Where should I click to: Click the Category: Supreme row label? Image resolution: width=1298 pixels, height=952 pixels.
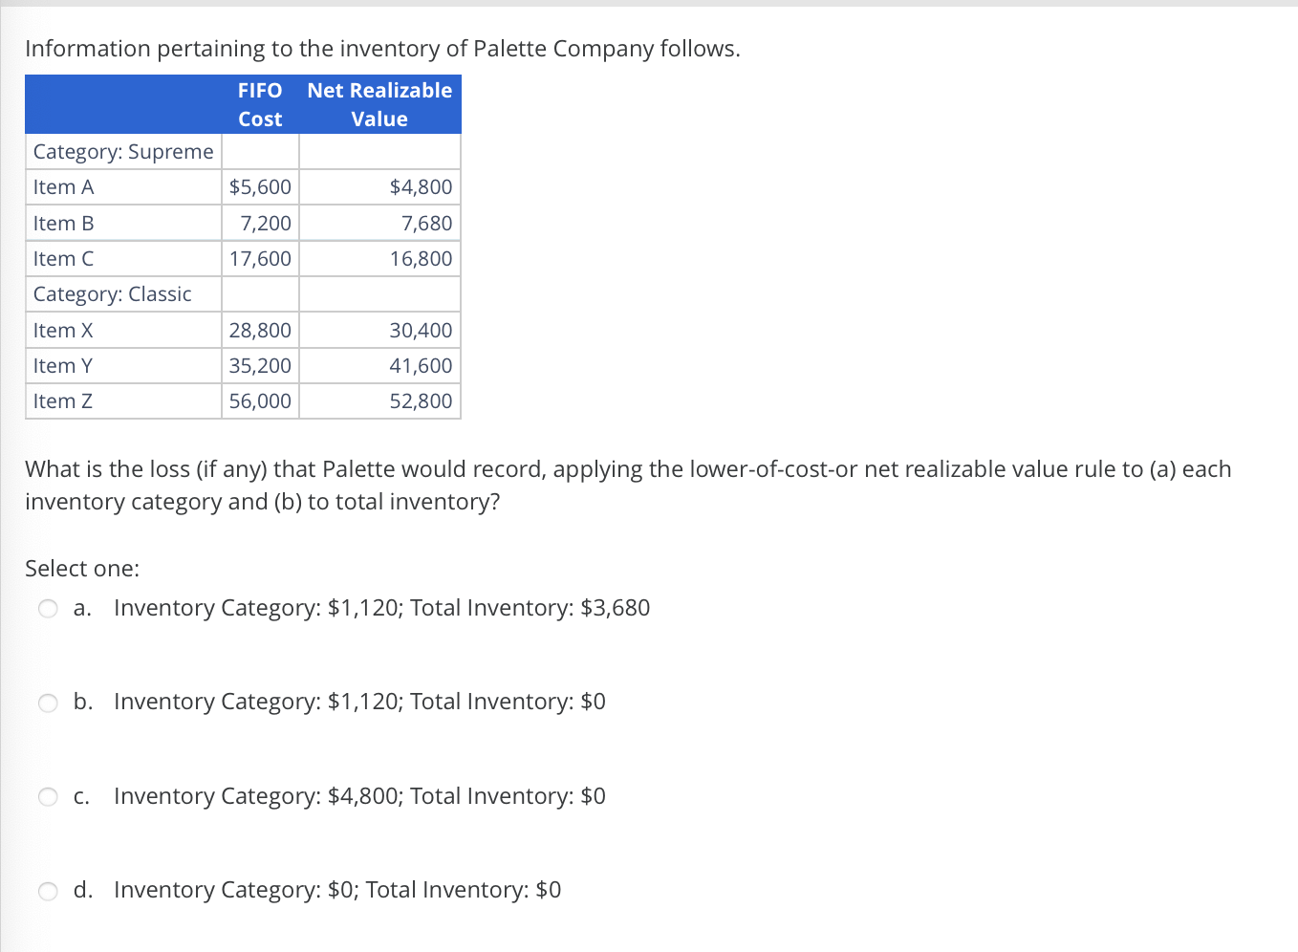[x=122, y=151]
